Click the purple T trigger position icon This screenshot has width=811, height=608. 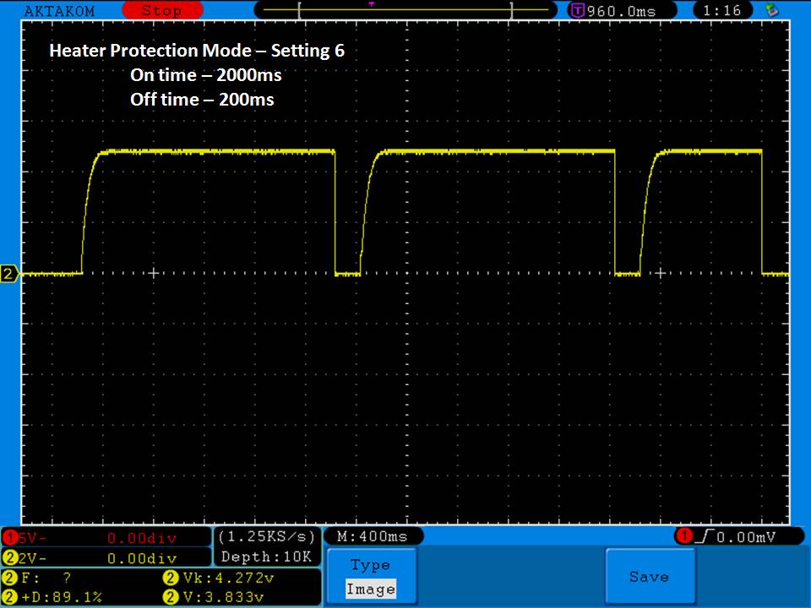[x=577, y=11]
